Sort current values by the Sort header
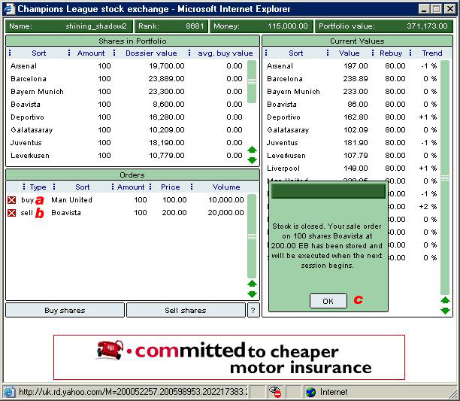The image size is (460, 401). [295, 53]
